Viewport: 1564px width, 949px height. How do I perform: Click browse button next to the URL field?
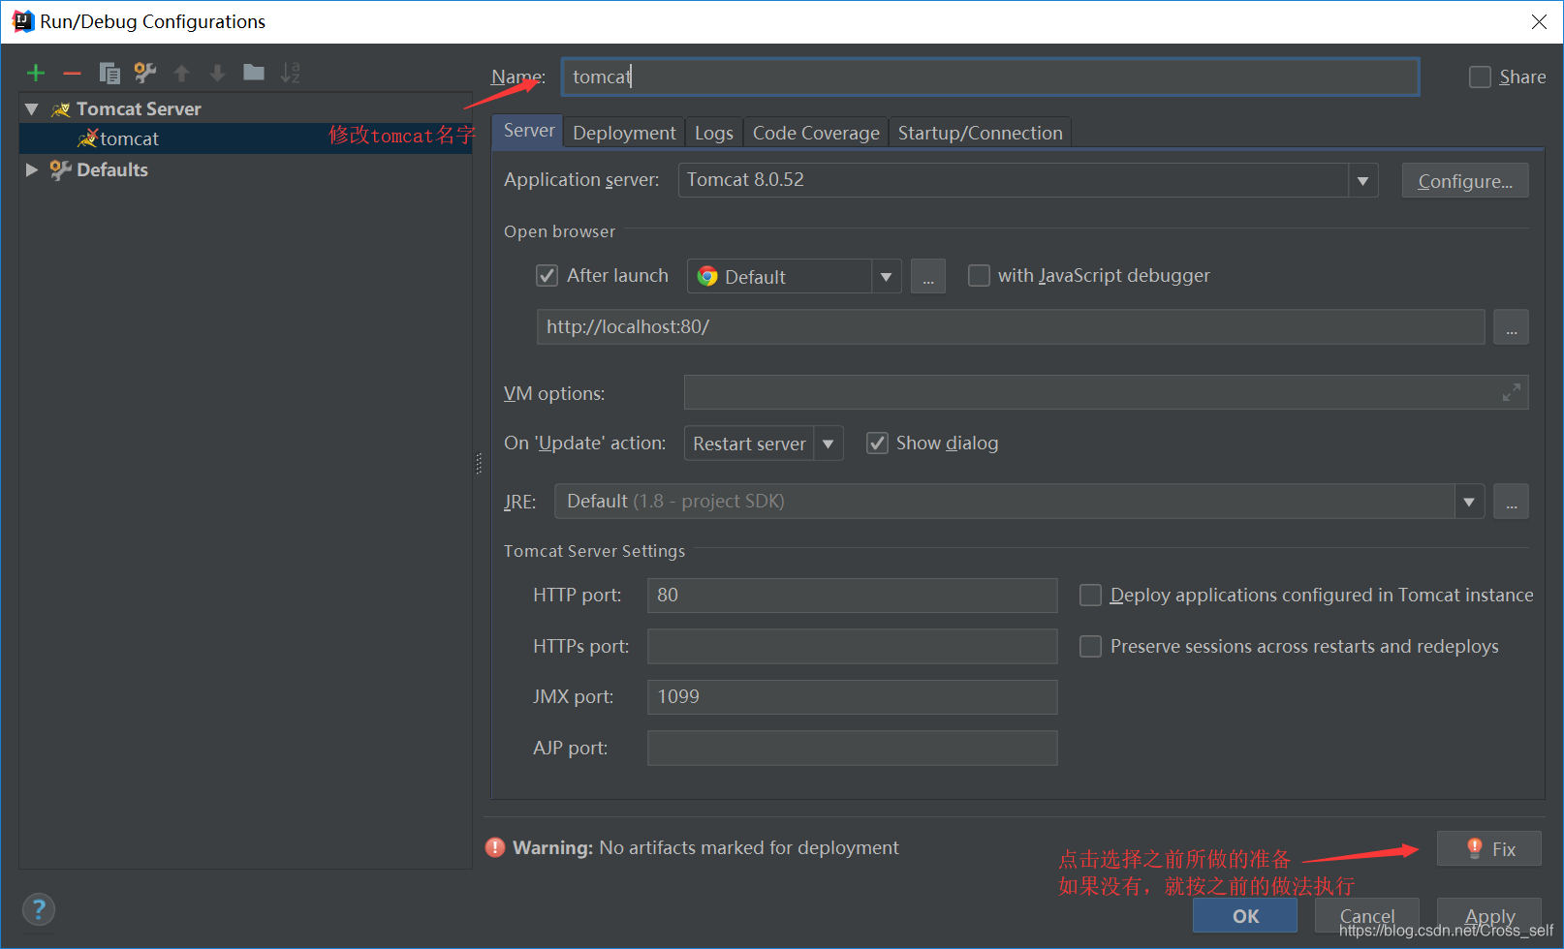coord(1511,327)
